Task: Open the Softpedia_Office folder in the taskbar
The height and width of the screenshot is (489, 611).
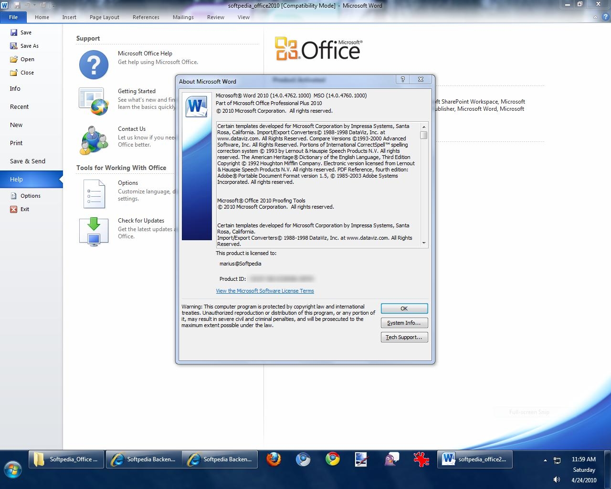Action: [x=66, y=459]
